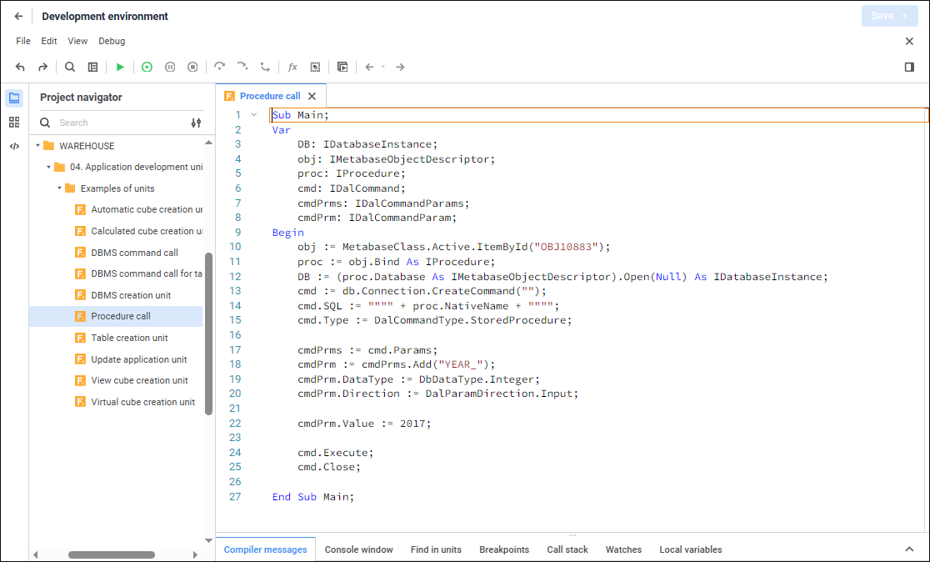
Task: Click the Redo arrow icon
Action: pyautogui.click(x=42, y=67)
